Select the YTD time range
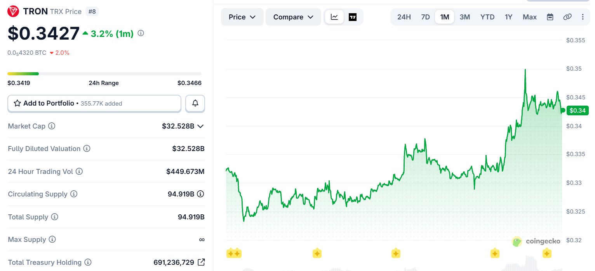Image resolution: width=595 pixels, height=271 pixels. [x=487, y=17]
